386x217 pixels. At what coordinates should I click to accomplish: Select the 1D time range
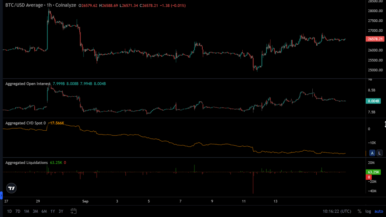[x=9, y=211]
